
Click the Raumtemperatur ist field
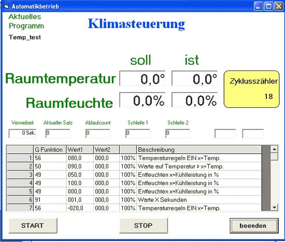pos(194,78)
